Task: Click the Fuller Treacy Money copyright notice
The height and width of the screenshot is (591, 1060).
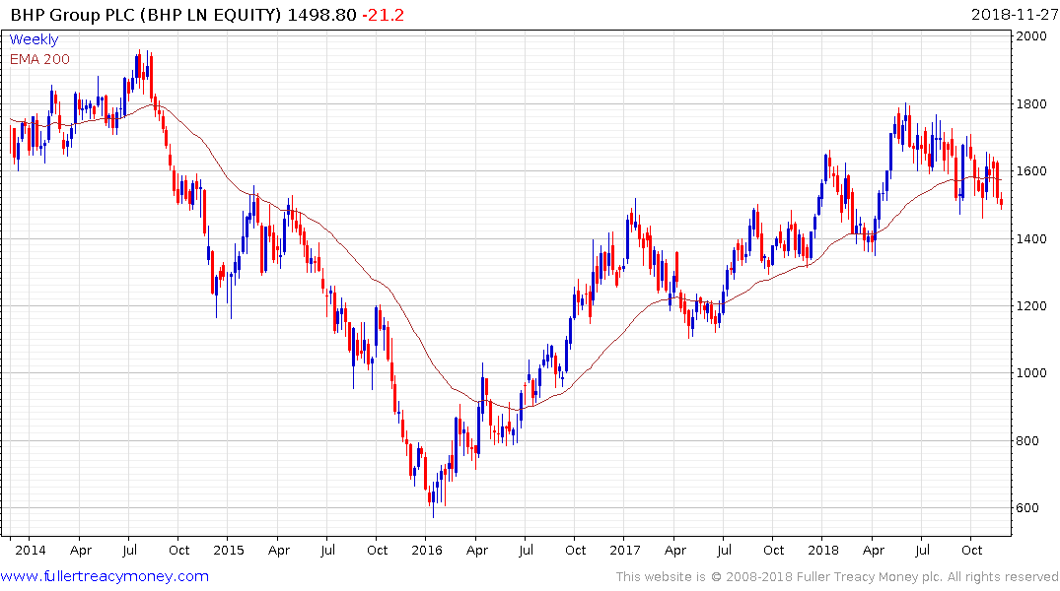Action: 837,577
